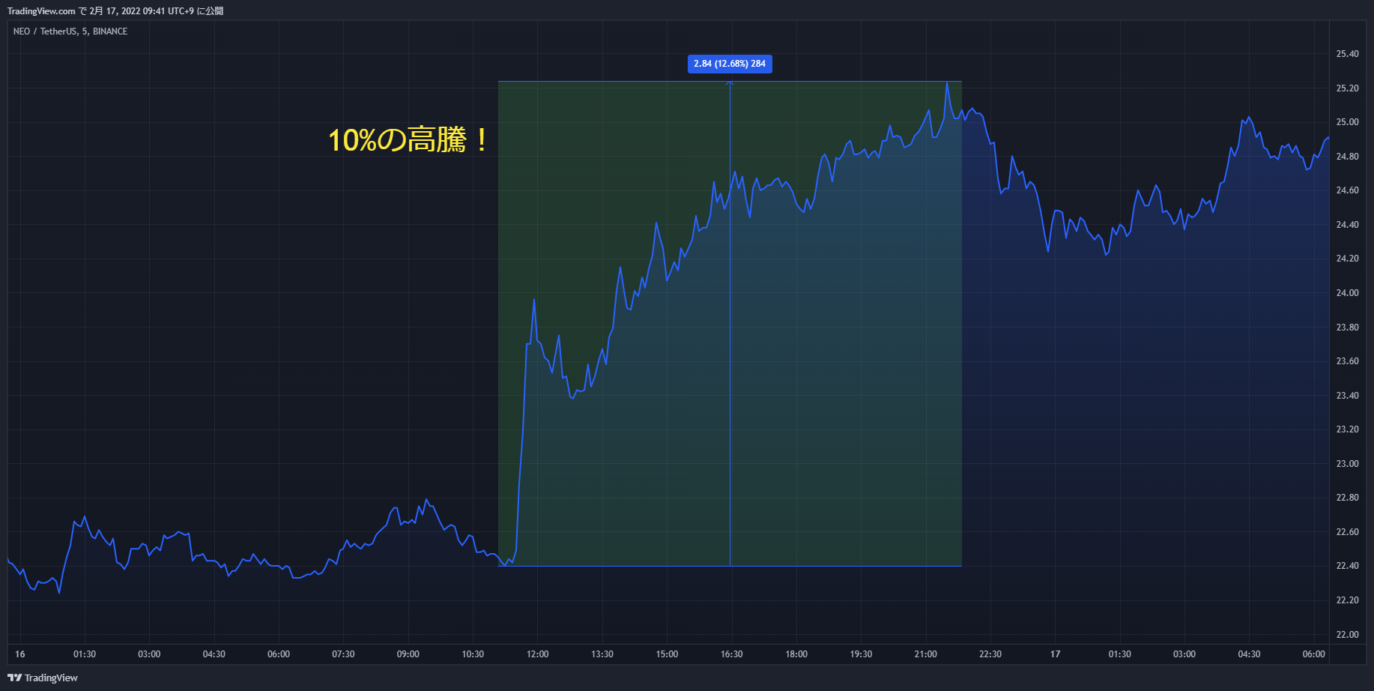1374x691 pixels.
Task: Click the TradingView text beside the logo
Action: [51, 678]
